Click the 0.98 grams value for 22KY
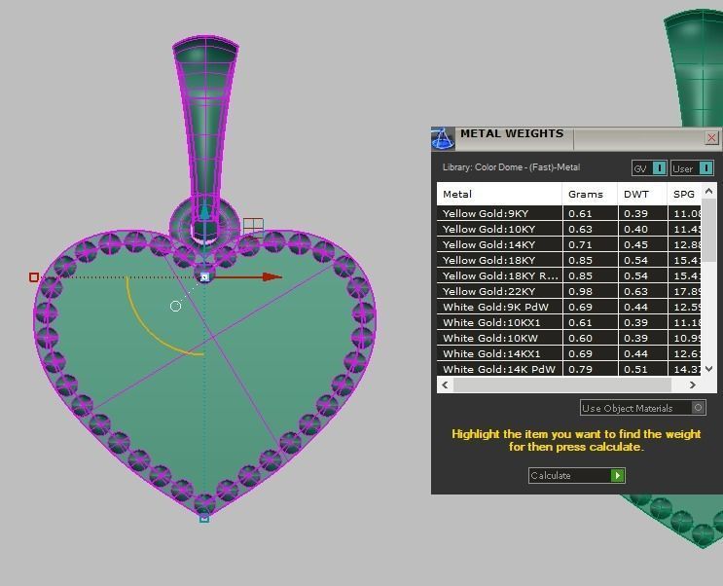The image size is (723, 586). click(580, 292)
